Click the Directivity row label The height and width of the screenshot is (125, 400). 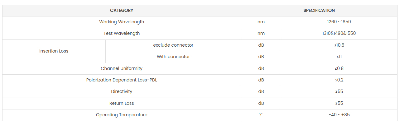[122, 92]
